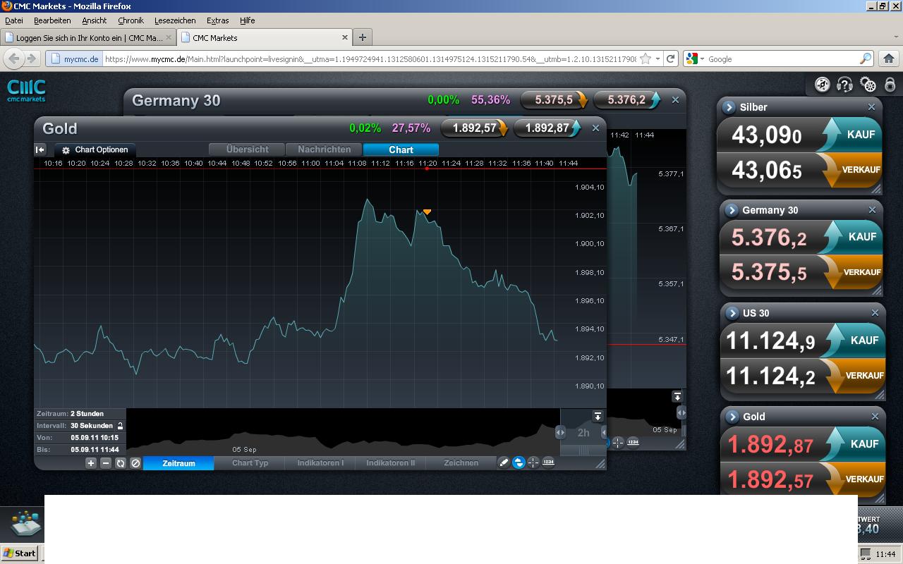Click the Firefox back arrow button

point(14,59)
